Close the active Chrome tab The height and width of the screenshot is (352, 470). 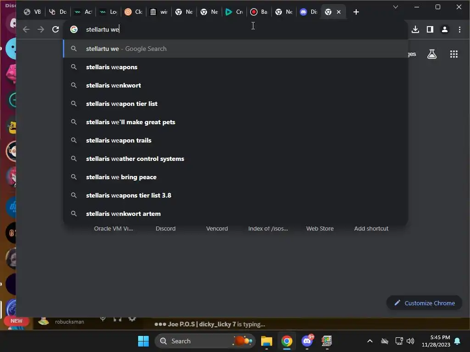339,12
